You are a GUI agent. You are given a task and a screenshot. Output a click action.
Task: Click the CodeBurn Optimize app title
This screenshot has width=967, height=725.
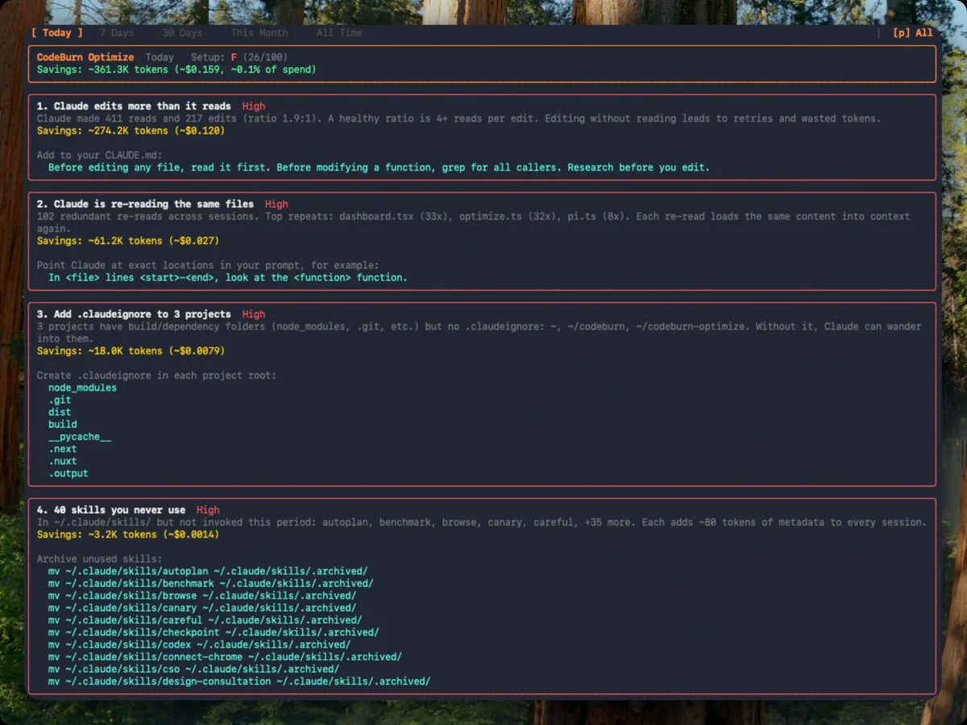point(85,57)
